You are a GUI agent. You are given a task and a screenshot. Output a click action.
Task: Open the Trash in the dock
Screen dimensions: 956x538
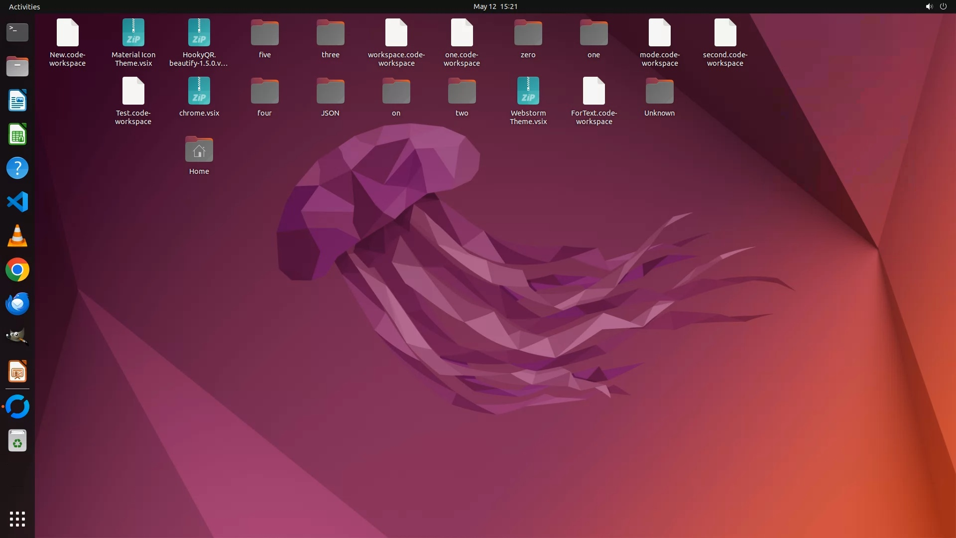pos(17,441)
